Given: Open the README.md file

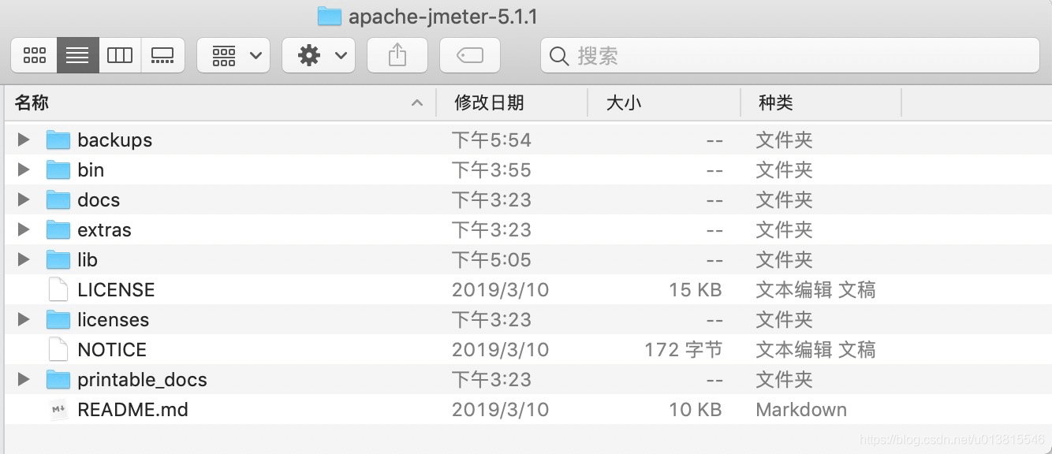Looking at the screenshot, I should tap(132, 409).
